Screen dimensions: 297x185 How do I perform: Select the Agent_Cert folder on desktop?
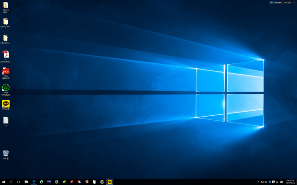click(x=6, y=22)
